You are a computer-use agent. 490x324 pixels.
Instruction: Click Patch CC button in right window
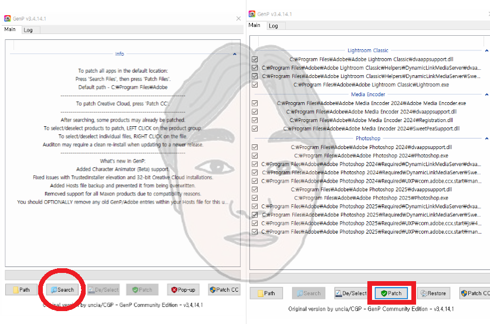click(x=475, y=293)
